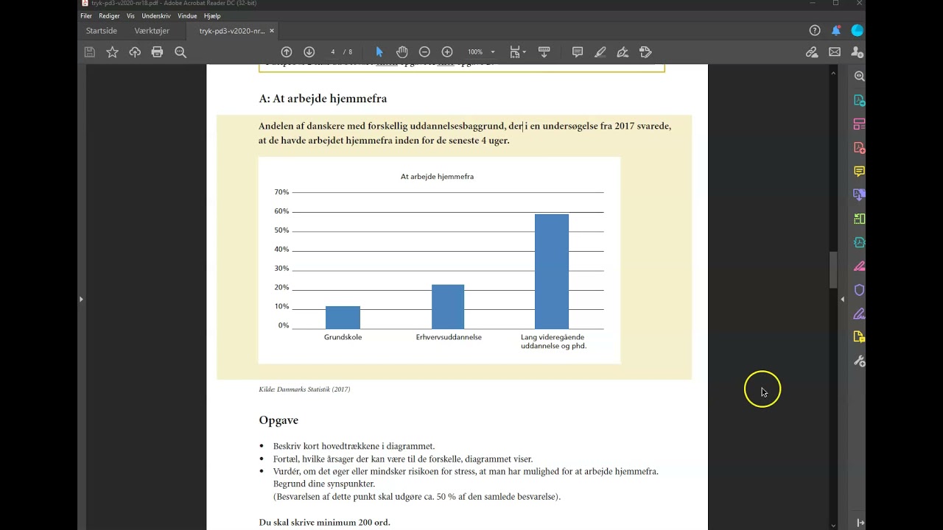Open the Filer menu

tap(86, 15)
